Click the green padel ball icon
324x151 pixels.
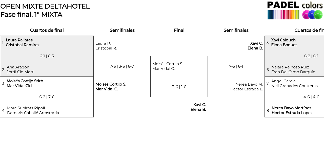click(318, 15)
